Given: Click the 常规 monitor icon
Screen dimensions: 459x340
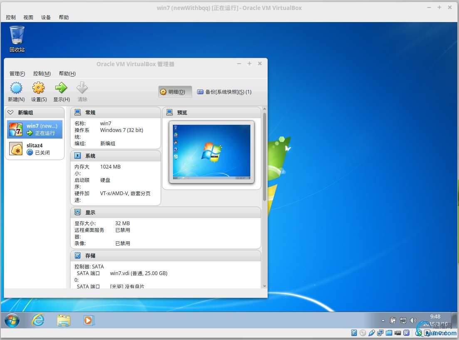Looking at the screenshot, I should [x=78, y=112].
